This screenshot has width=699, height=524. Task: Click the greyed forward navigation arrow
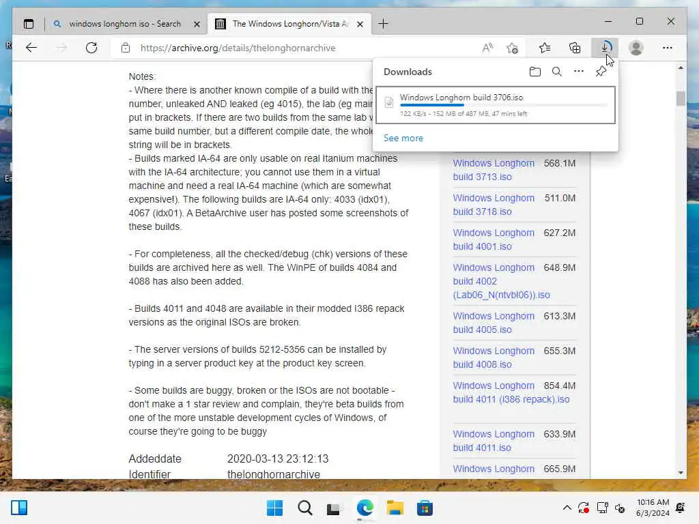[61, 48]
